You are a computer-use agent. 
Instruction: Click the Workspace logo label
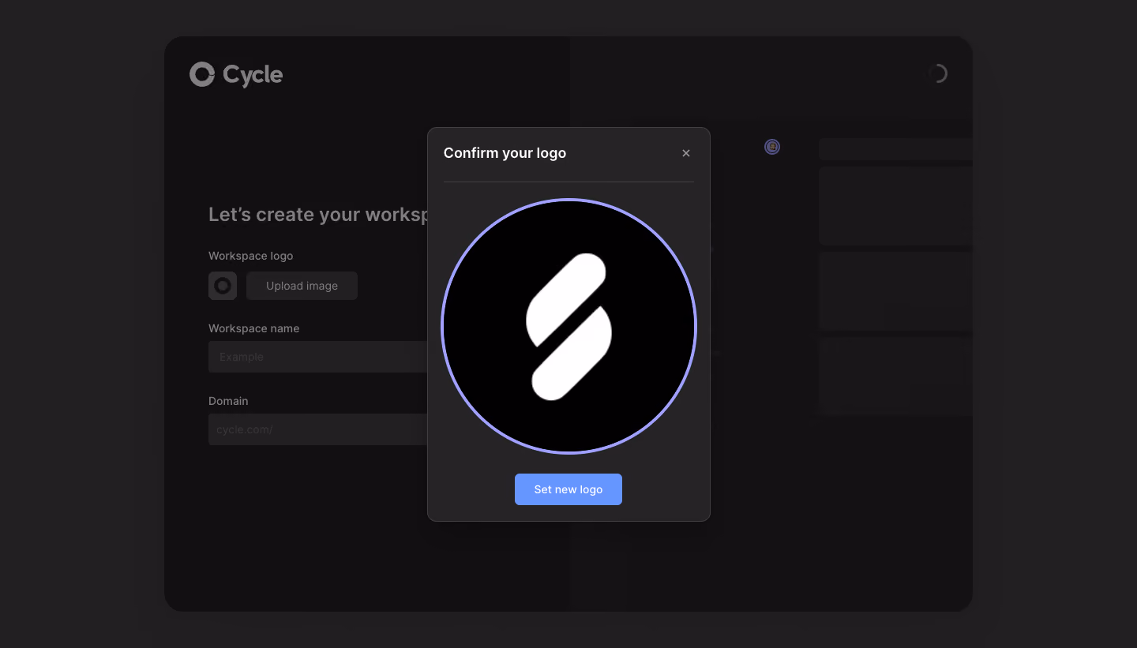[x=250, y=256]
